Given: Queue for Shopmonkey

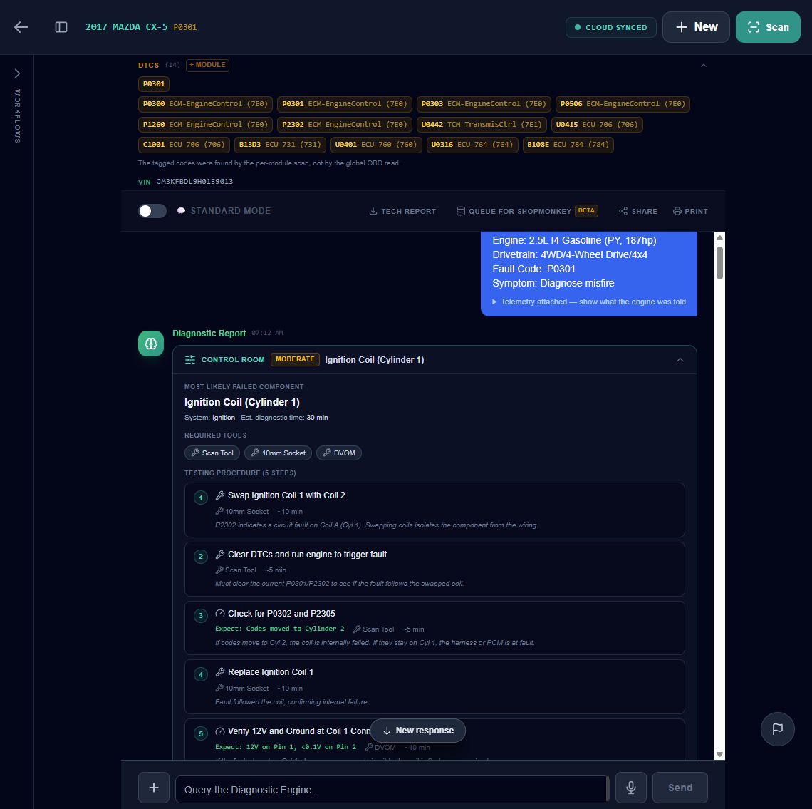Looking at the screenshot, I should tap(526, 211).
